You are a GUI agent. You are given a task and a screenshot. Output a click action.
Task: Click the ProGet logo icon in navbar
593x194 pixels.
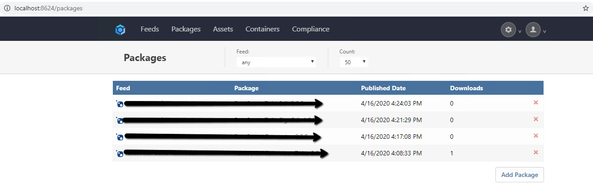120,30
